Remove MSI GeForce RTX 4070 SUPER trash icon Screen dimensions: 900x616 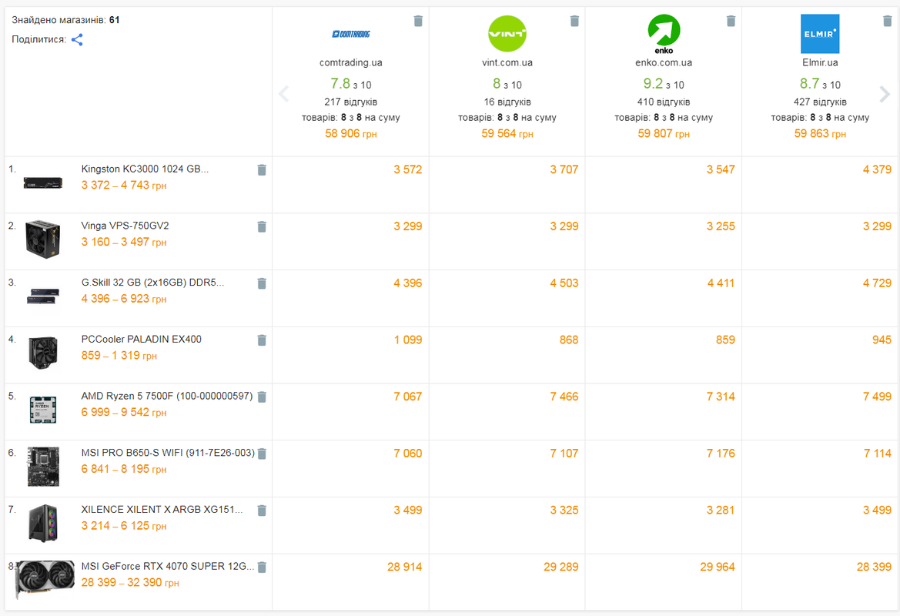pyautogui.click(x=262, y=567)
